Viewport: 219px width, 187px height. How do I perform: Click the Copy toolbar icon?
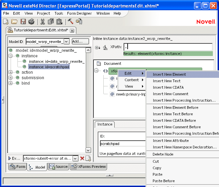51,21
